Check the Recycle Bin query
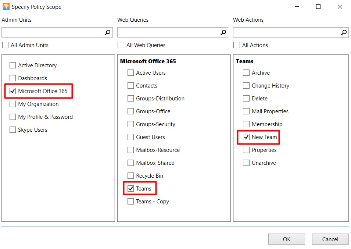Image resolution: width=351 pixels, height=249 pixels. [131, 176]
